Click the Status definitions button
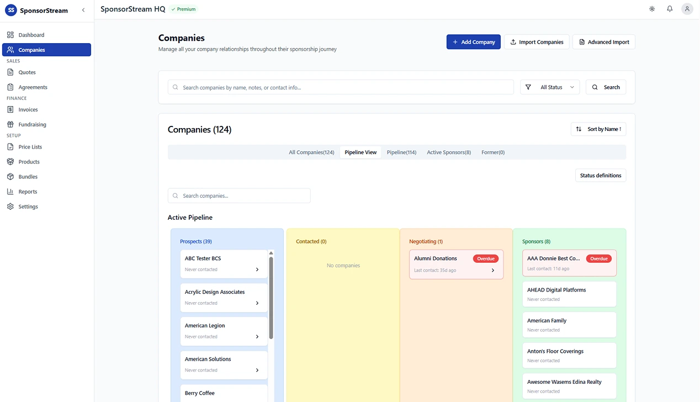This screenshot has height=402, width=700. [601, 176]
